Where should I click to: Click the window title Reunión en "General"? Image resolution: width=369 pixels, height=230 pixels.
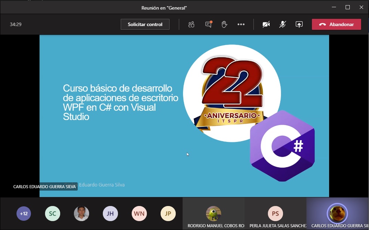(164, 8)
